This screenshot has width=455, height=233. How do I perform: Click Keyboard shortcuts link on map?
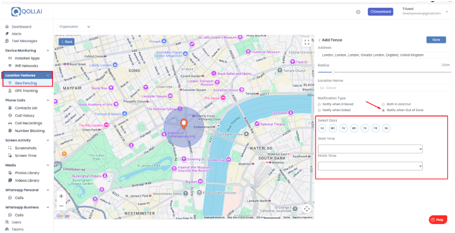coord(214,218)
